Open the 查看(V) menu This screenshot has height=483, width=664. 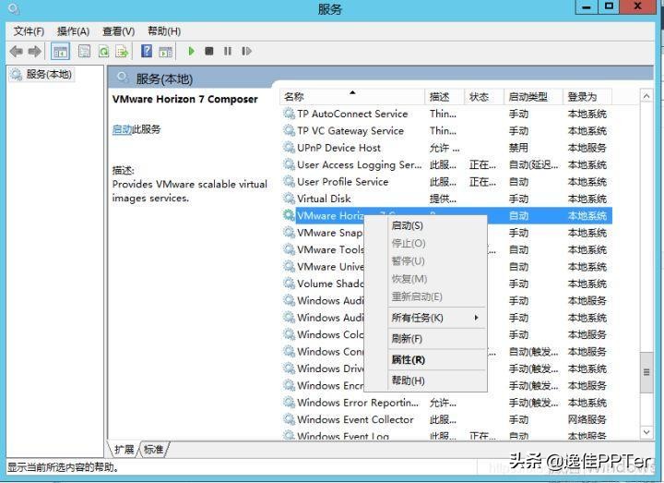119,31
